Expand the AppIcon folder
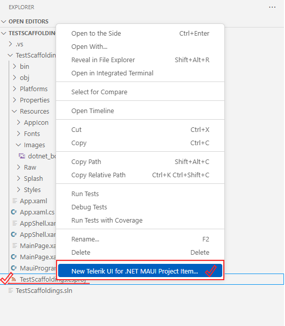Viewport: 285px width, 326px height. pyautogui.click(x=18, y=122)
